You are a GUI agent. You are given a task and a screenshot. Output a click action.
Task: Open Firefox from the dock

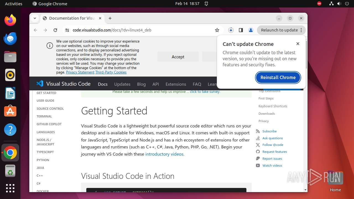pos(10,20)
